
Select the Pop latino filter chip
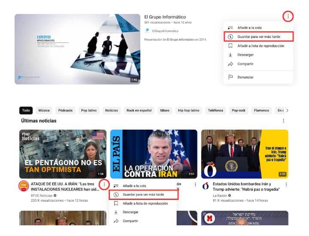[x=89, y=111]
